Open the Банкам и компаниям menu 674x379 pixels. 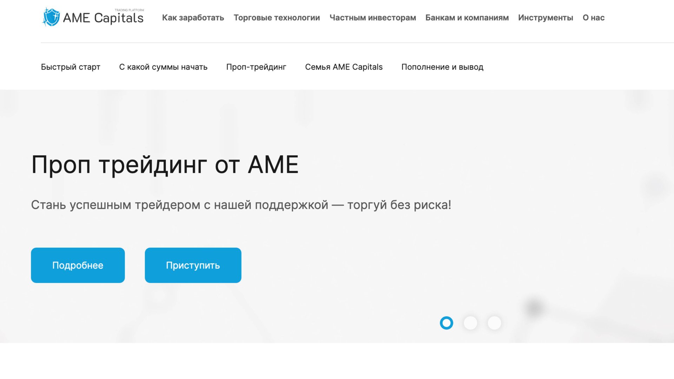tap(467, 18)
